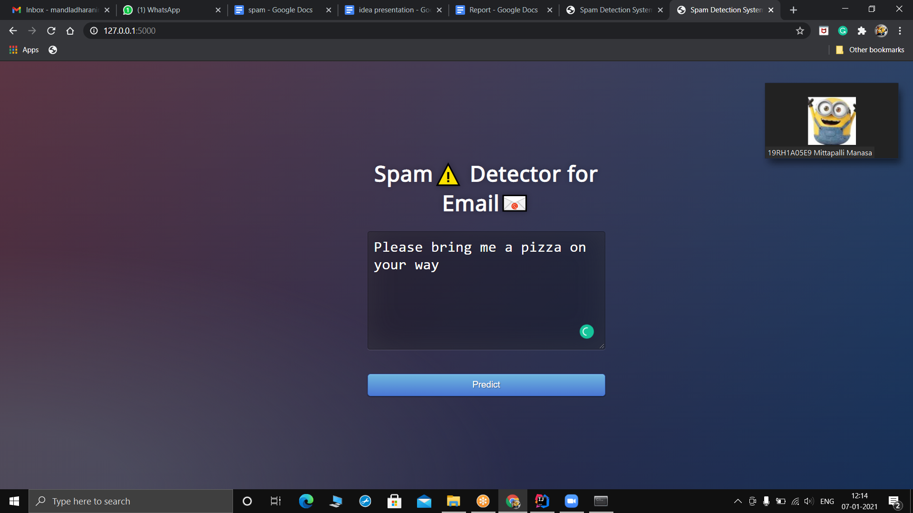913x513 pixels.
Task: Show hidden system tray icons
Action: [x=738, y=501]
